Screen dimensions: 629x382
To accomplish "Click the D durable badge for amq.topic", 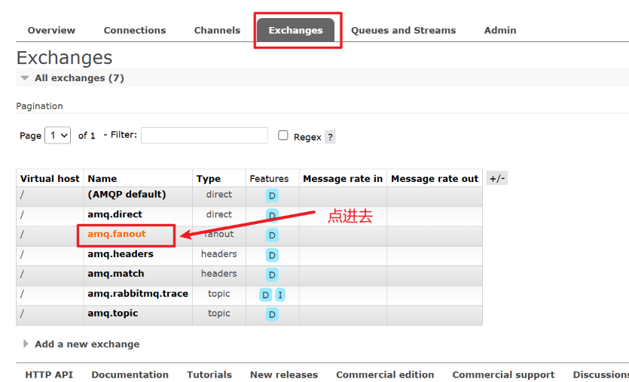I will click(x=272, y=314).
